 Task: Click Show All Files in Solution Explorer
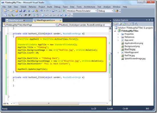click(120, 24)
